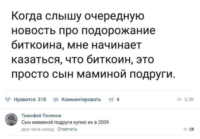Image resolution: width=200 pixels, height=139 pixels.
Task: Click the 3.3K views counter
Action: 189,100
